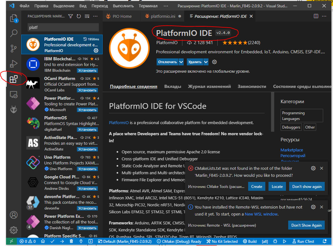Dismiss the CMakeLists.txt notification

322,168
